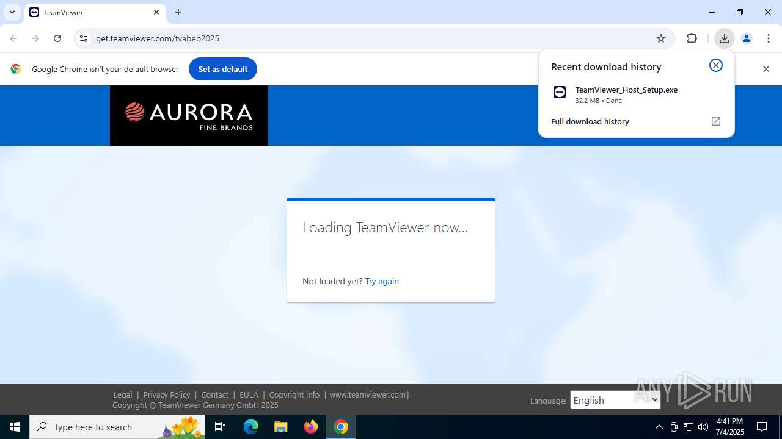Screen dimensions: 782x439
Task: Dismiss the default browser infobar
Action: [x=766, y=69]
